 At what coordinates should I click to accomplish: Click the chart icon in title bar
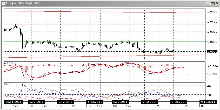pos(4,3)
